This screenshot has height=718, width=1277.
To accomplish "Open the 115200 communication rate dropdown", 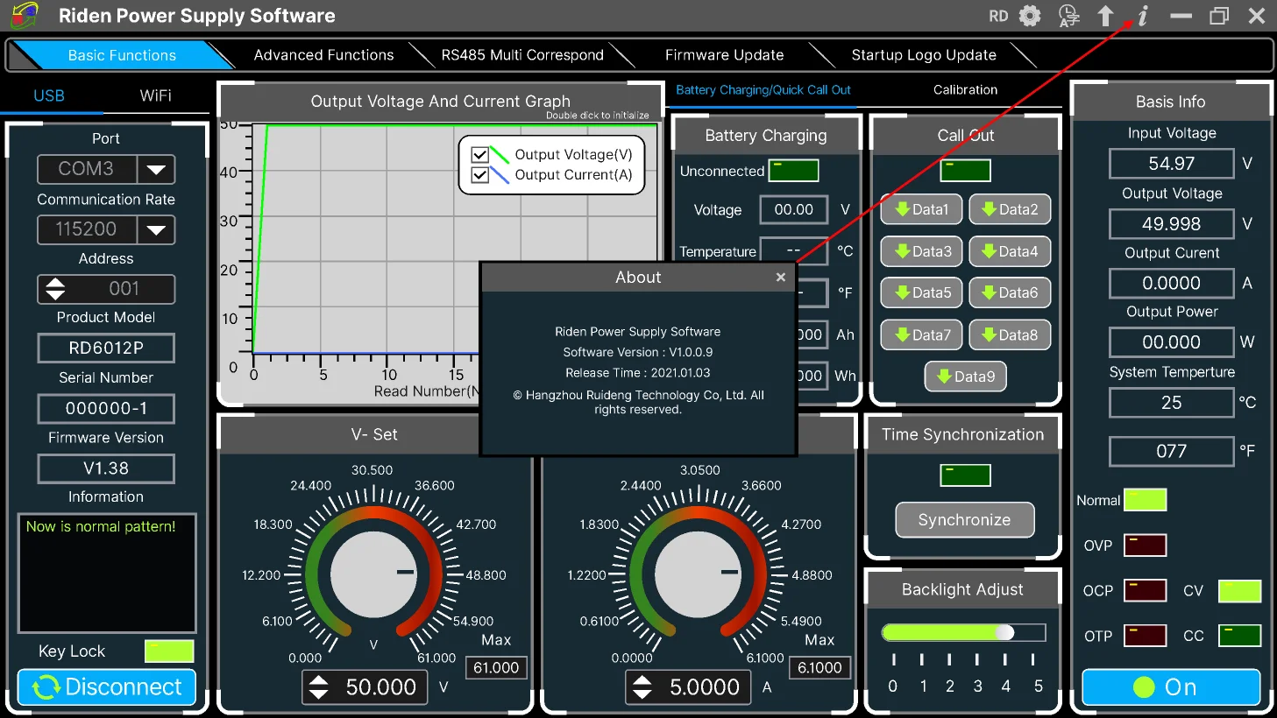I will 156,229.
